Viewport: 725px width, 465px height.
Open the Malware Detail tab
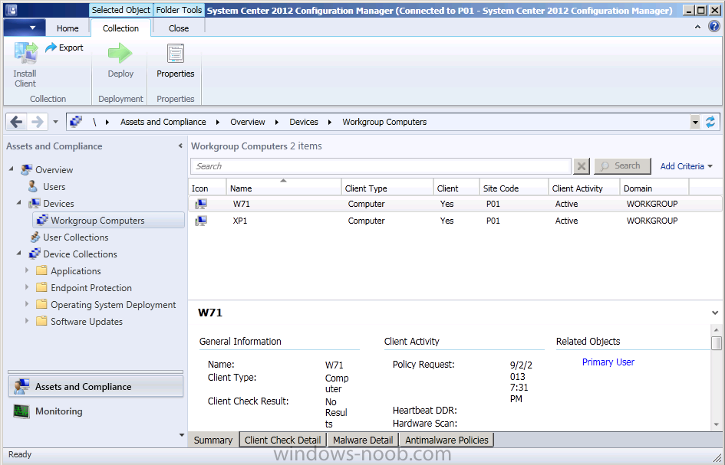(x=363, y=440)
